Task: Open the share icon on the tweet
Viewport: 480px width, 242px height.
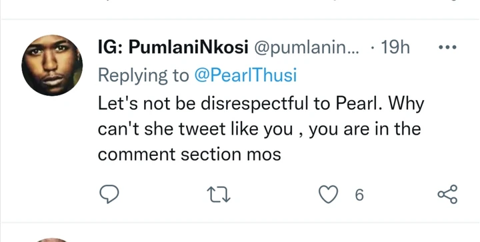Action: click(x=447, y=194)
